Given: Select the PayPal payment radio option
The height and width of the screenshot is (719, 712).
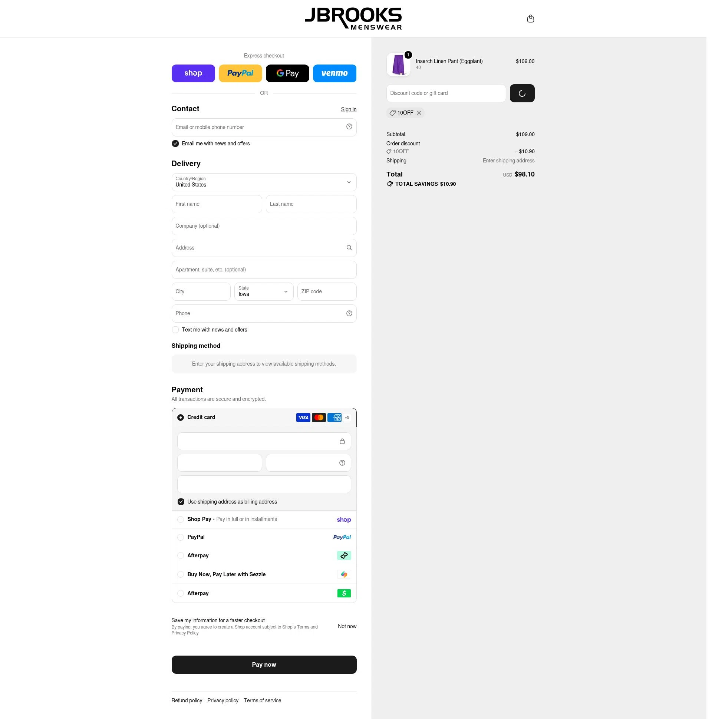Looking at the screenshot, I should tap(181, 537).
